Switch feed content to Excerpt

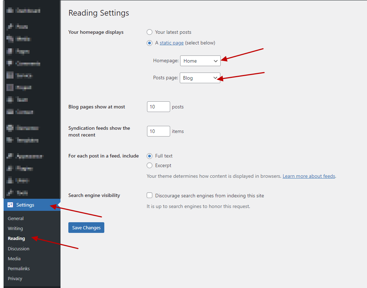click(x=150, y=165)
